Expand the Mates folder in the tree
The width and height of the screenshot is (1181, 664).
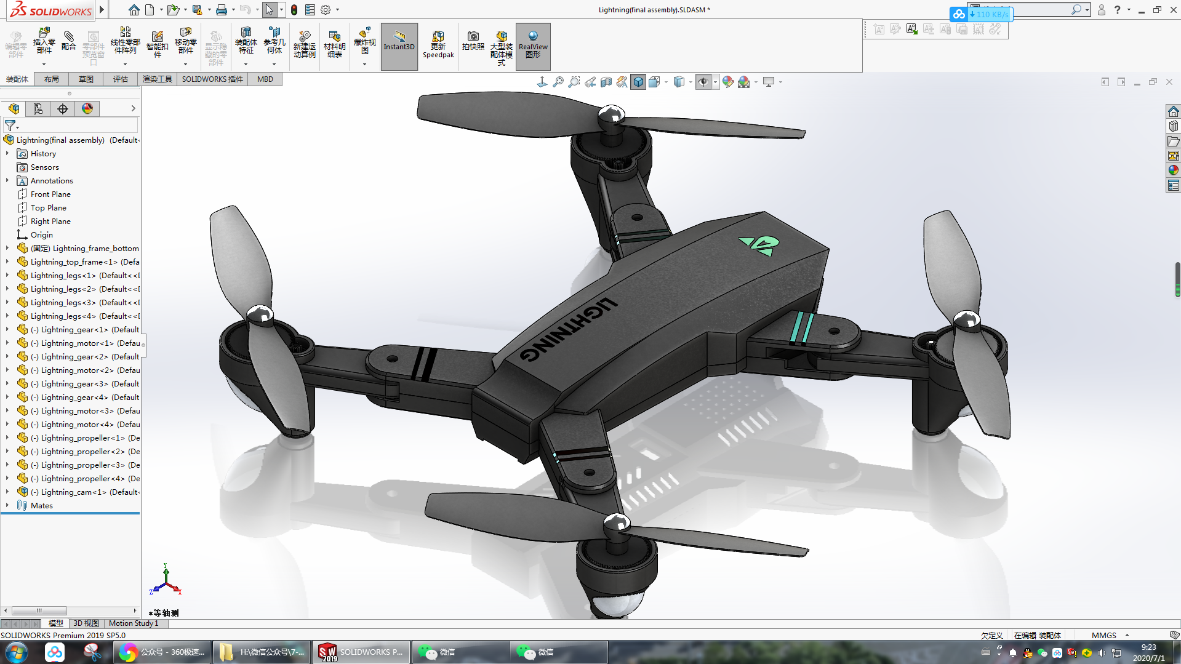(7, 505)
